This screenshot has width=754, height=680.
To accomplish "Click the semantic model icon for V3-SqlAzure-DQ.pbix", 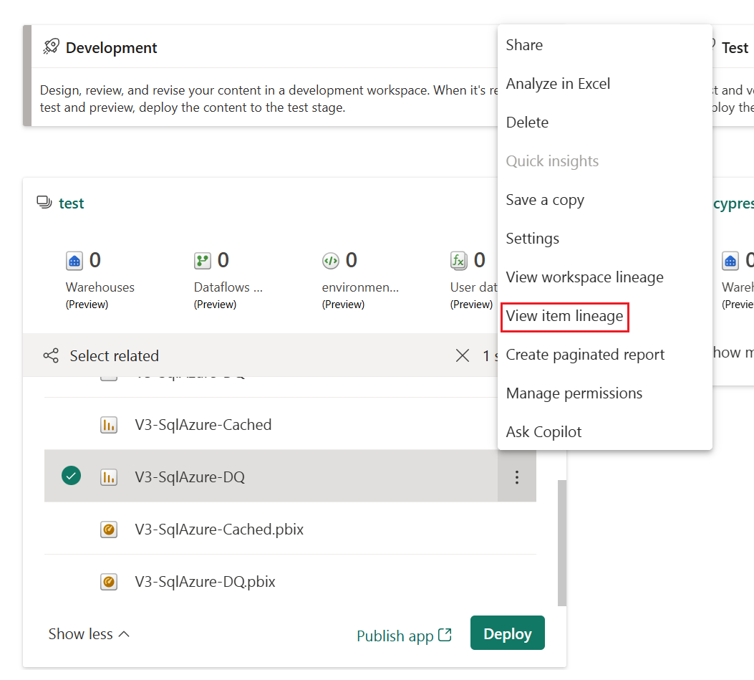I will point(108,581).
